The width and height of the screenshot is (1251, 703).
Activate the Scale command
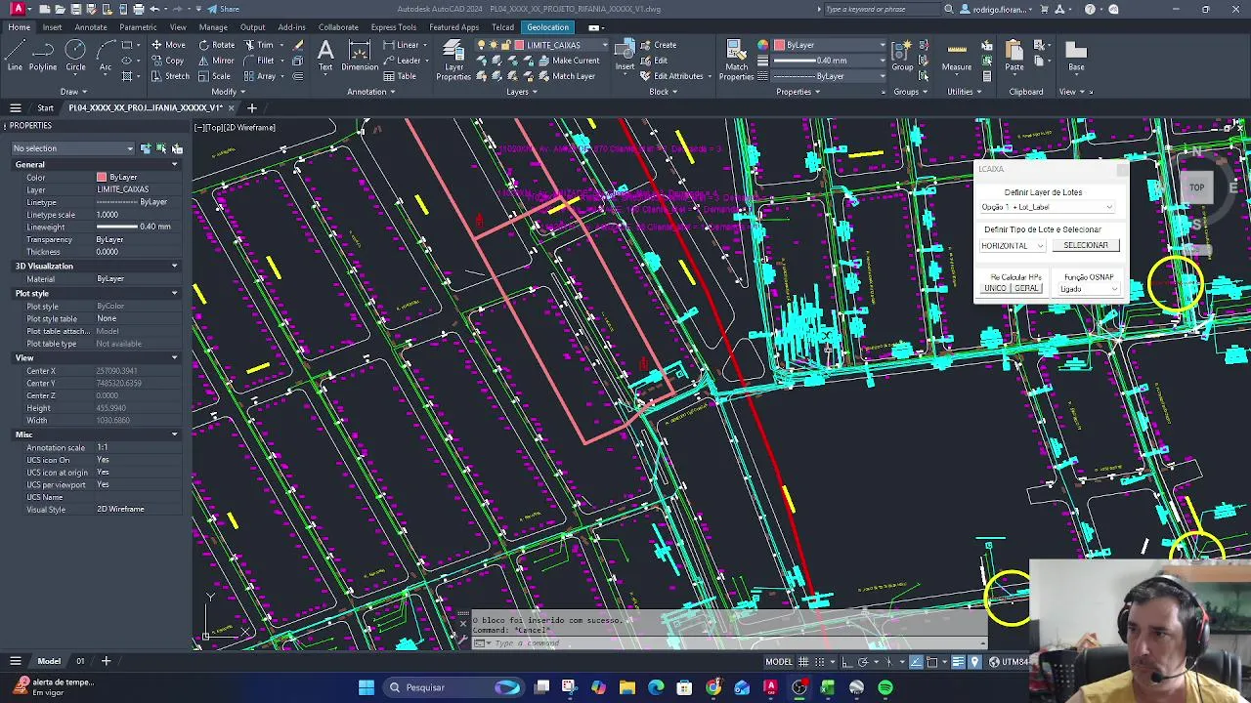pyautogui.click(x=214, y=76)
